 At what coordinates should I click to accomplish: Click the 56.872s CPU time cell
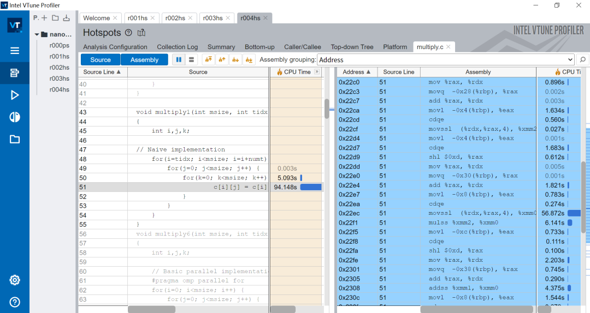(559, 213)
